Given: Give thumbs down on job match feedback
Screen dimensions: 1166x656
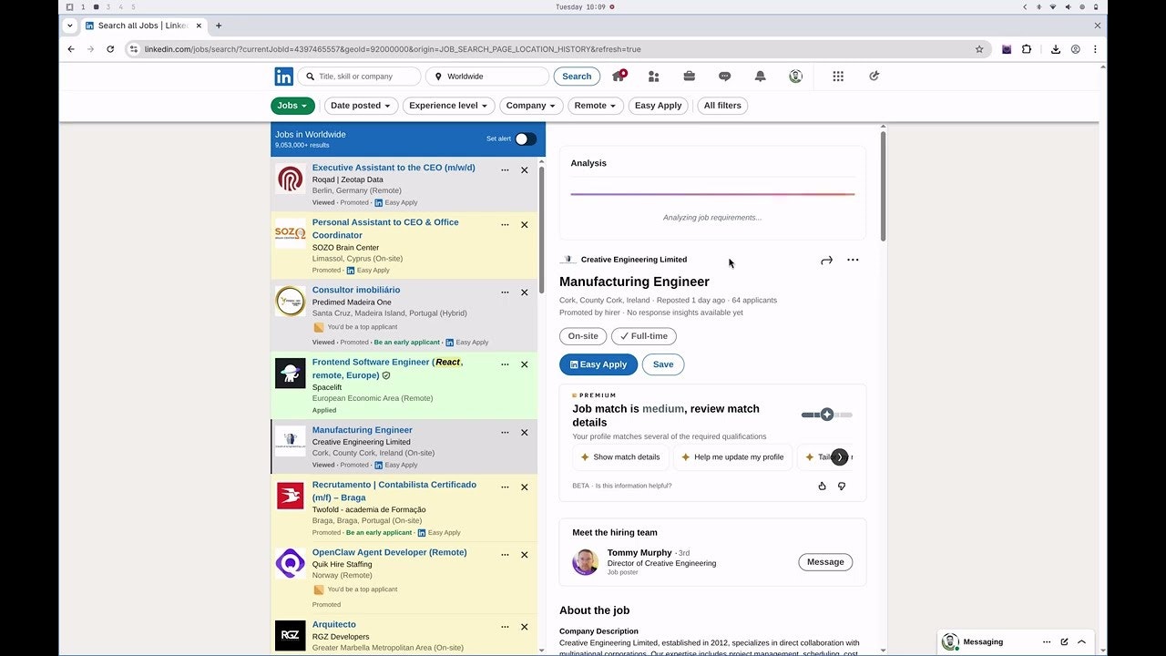Looking at the screenshot, I should coord(842,486).
